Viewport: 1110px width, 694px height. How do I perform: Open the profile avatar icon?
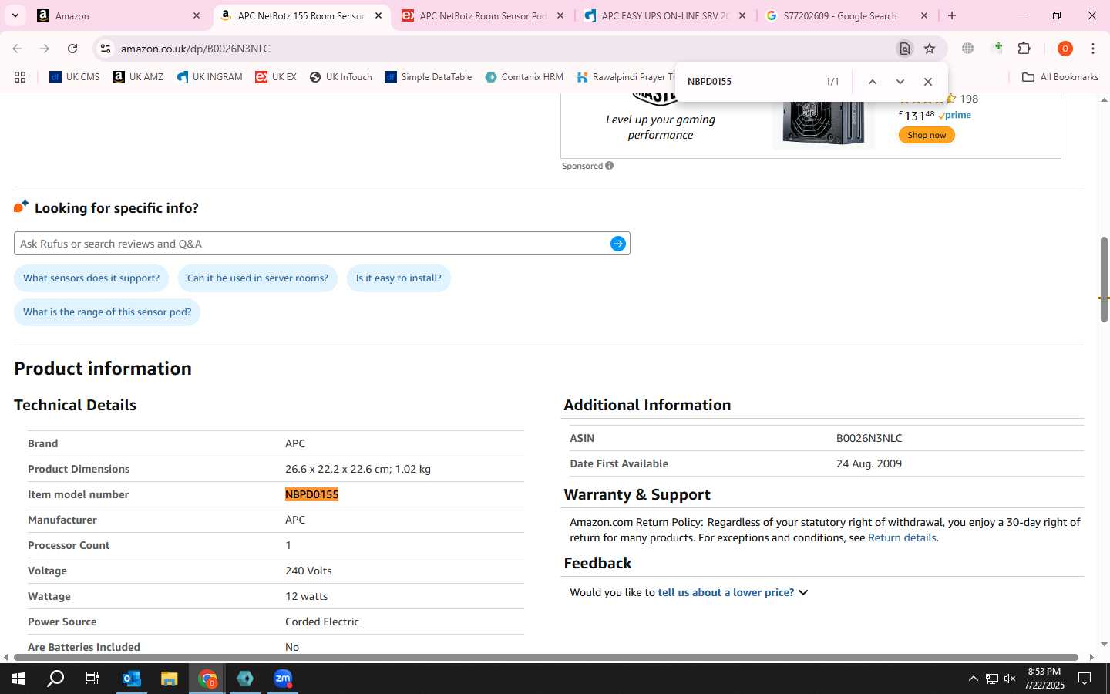[1065, 49]
